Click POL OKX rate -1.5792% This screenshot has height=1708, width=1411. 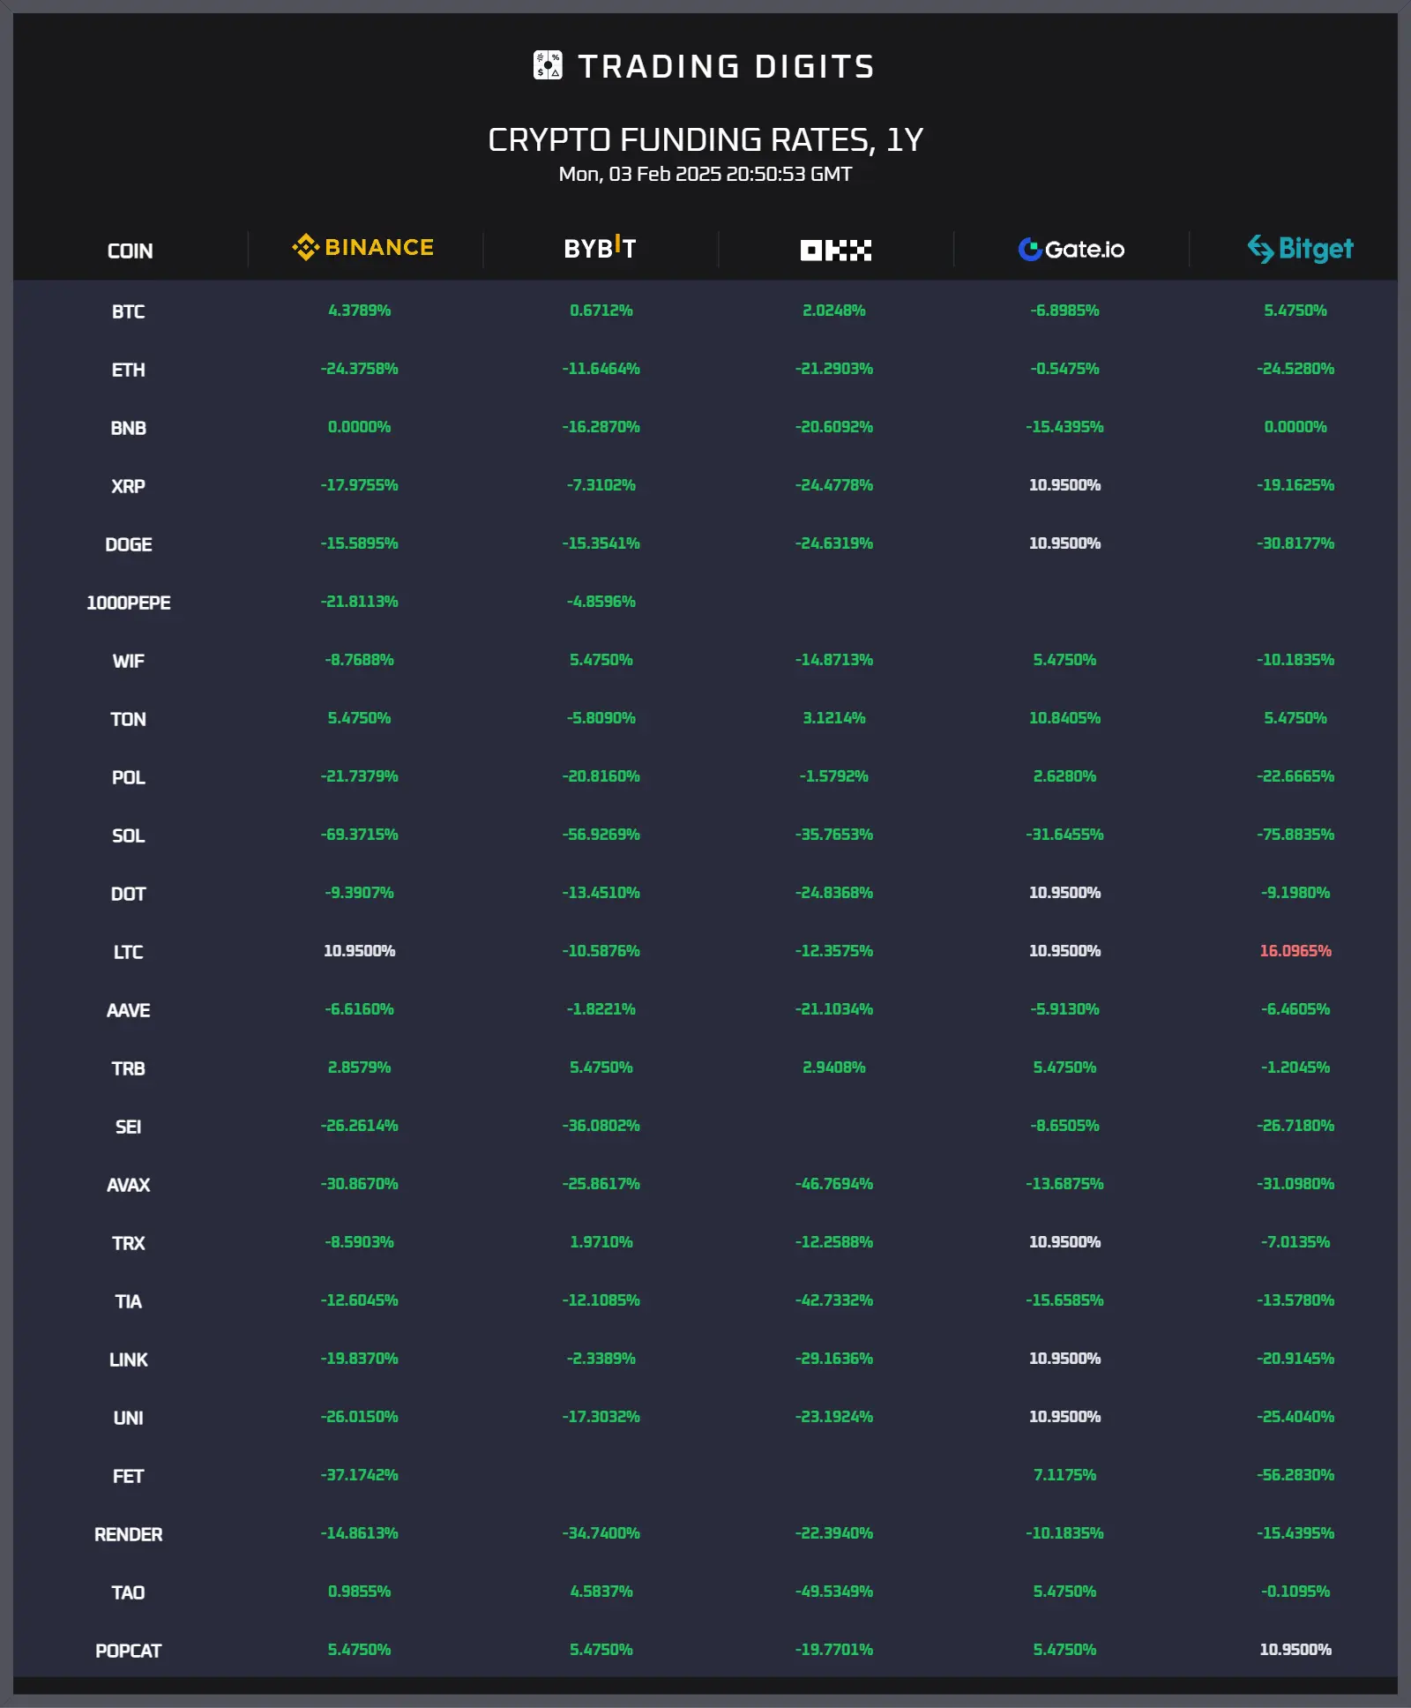pos(834,776)
